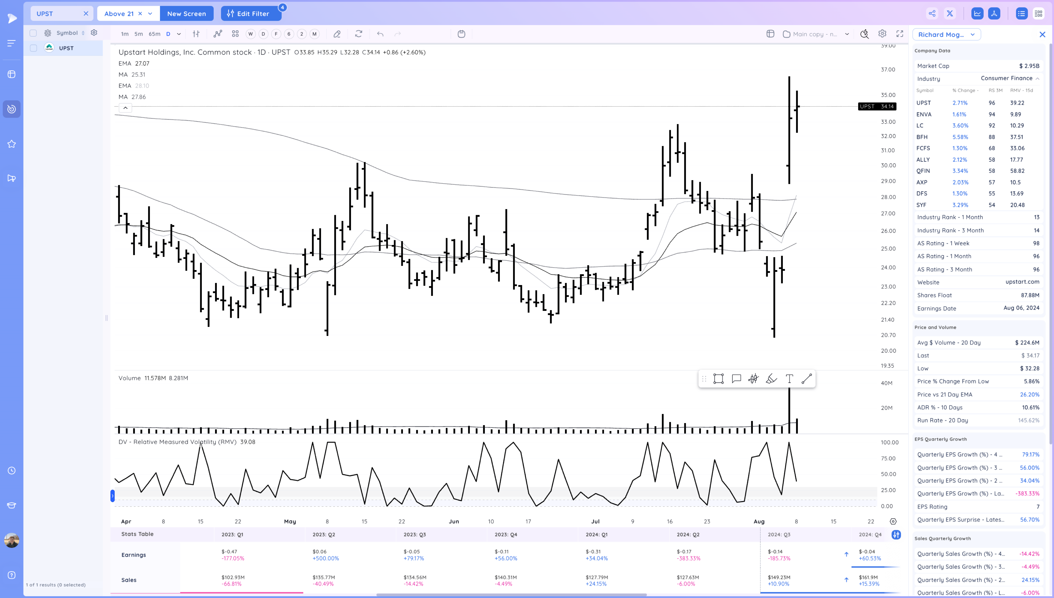The image size is (1054, 598).
Task: Click the New Screen button
Action: point(187,13)
